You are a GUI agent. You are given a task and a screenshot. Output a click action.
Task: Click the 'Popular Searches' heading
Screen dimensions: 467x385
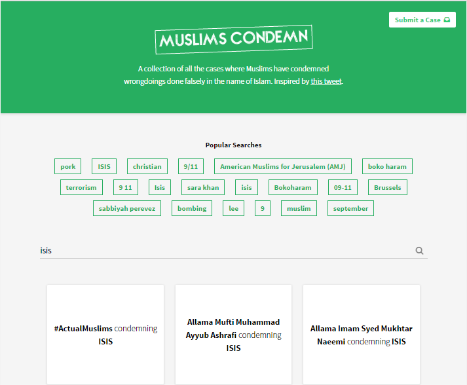[x=233, y=145]
